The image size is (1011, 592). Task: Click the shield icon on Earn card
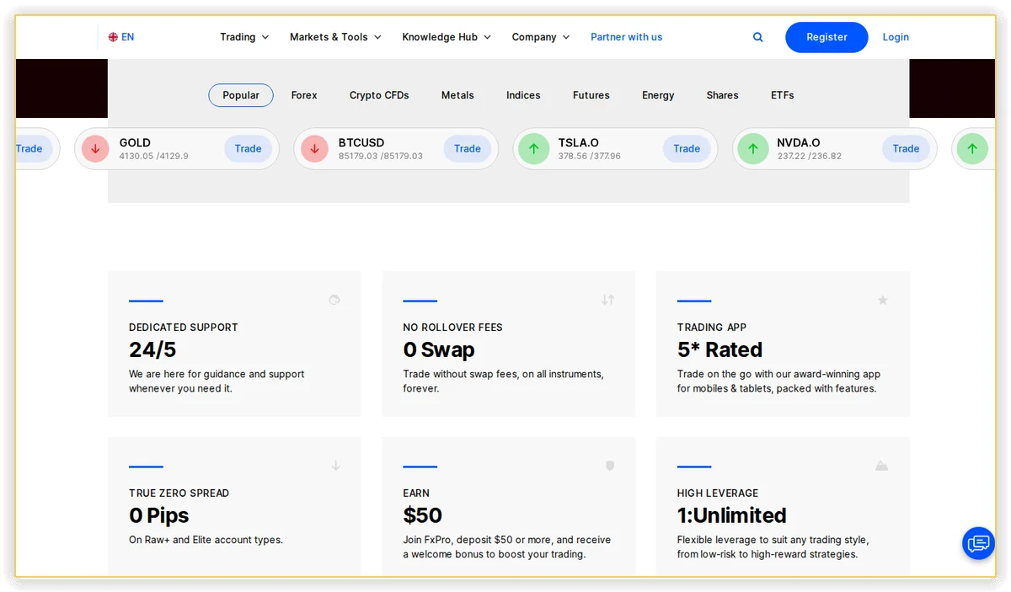[x=610, y=466]
